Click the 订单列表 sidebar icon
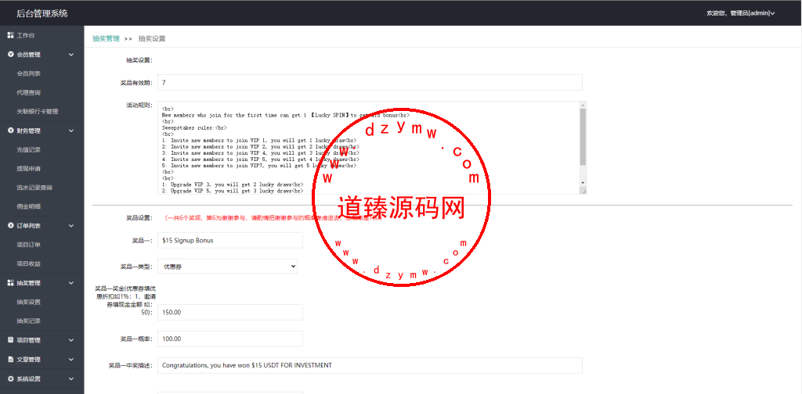Screen dimensions: 802x394 point(10,226)
